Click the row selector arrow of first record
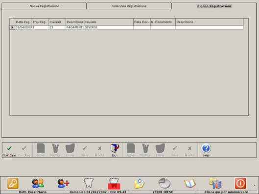 pos(12,27)
